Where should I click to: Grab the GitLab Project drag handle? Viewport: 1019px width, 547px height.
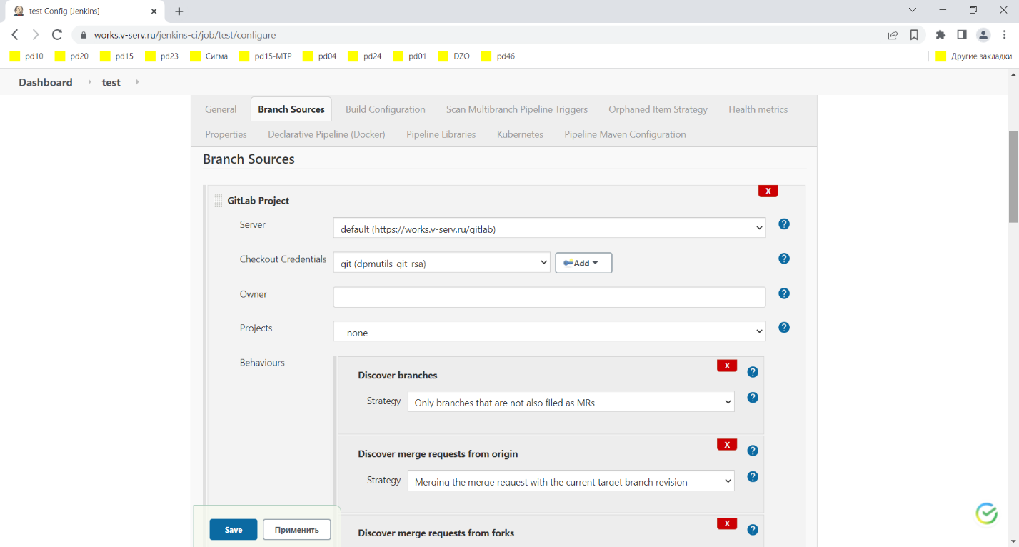click(x=219, y=201)
